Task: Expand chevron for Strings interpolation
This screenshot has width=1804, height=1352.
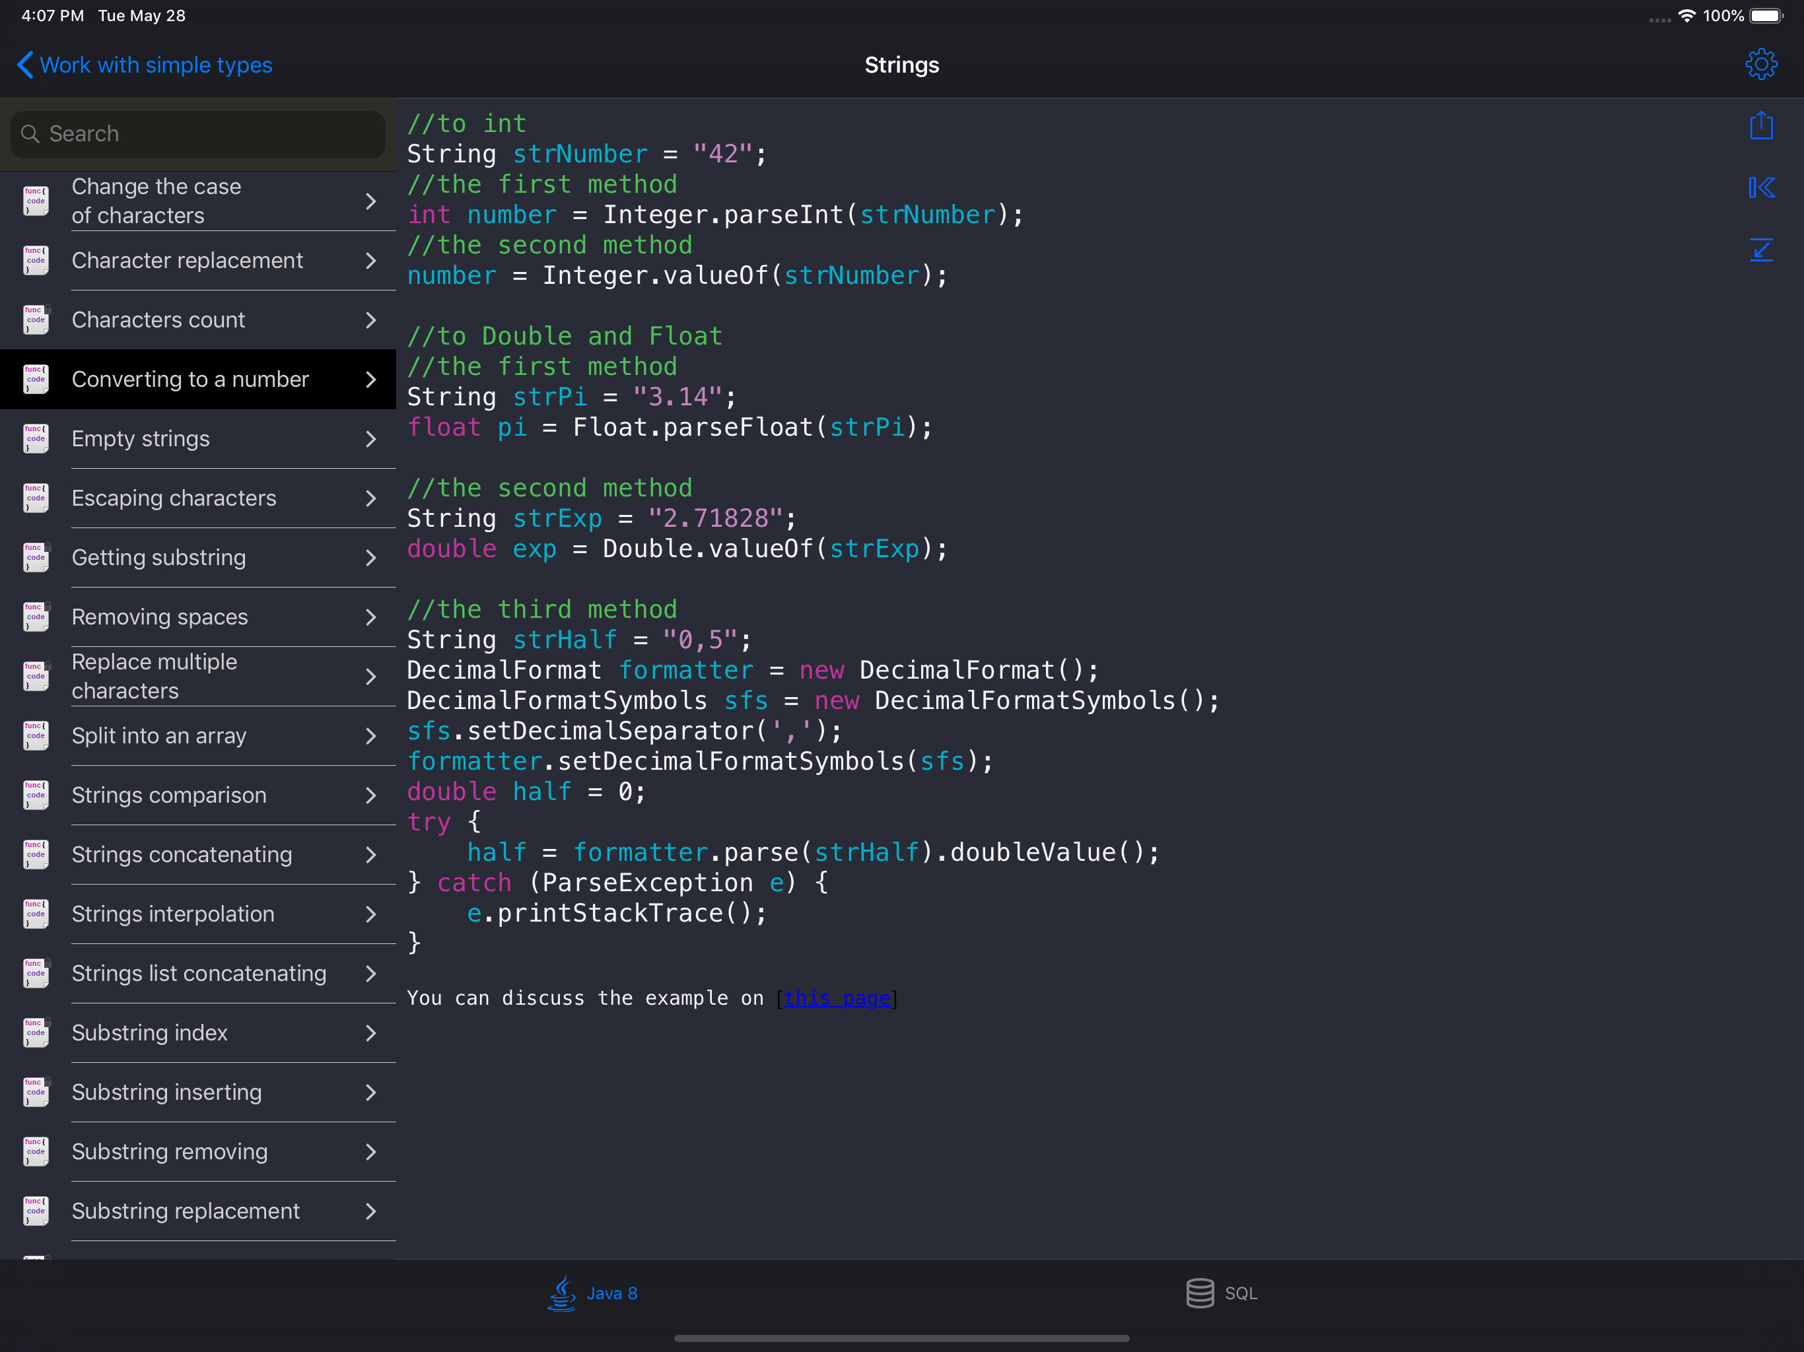Action: [371, 914]
